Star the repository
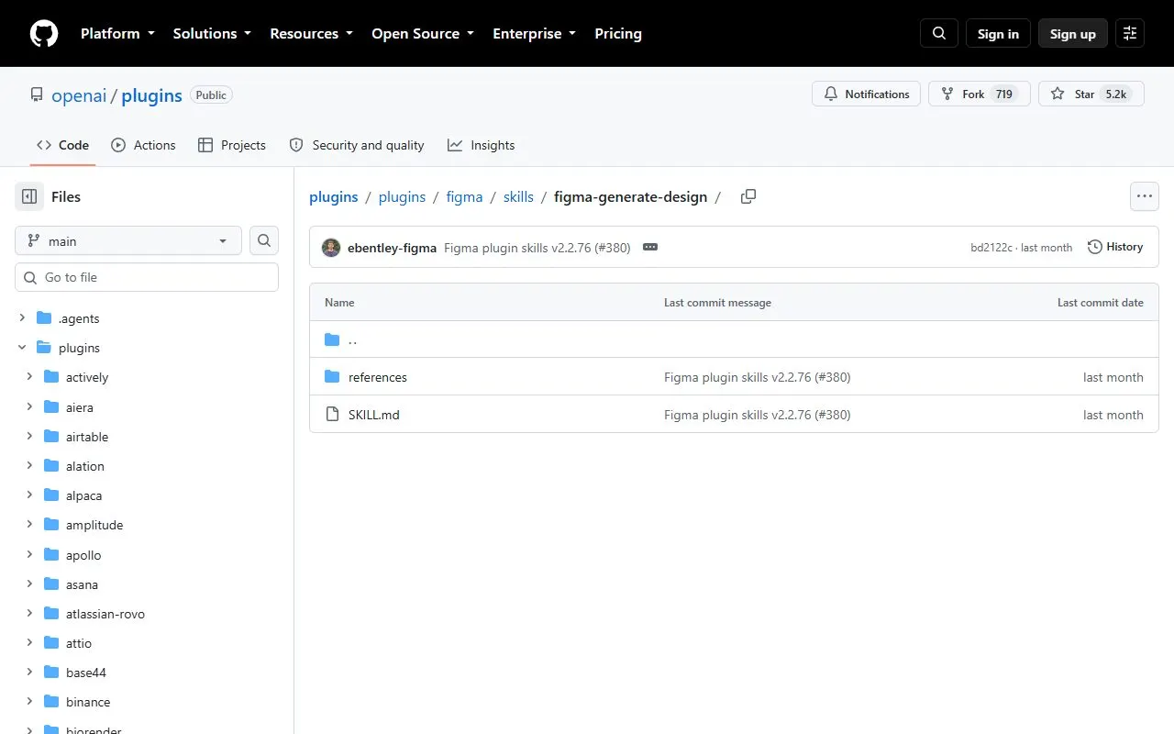 tap(1091, 94)
